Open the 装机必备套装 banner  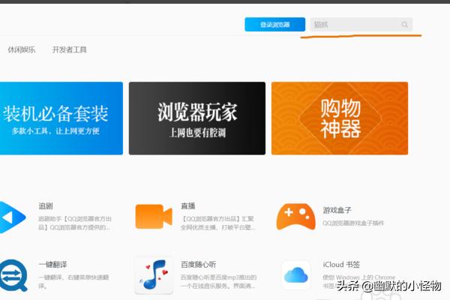61,118
